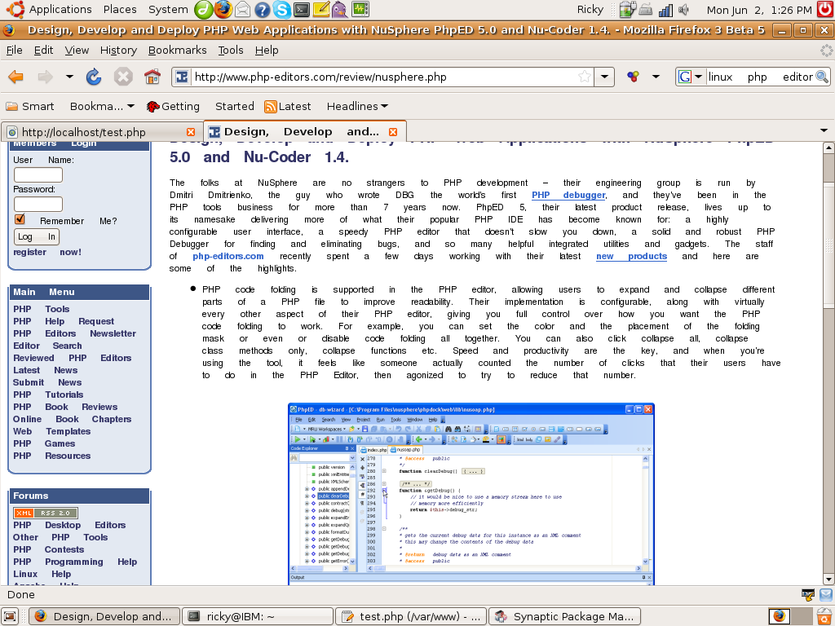Screen dimensions: 835x626
Task: Open PHP Tutorials in Main Menu
Action: click(48, 395)
